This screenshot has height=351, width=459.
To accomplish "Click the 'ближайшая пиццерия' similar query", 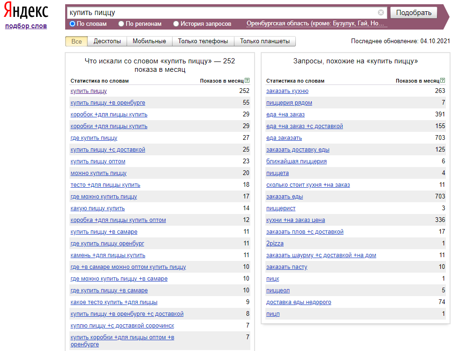I will (296, 161).
